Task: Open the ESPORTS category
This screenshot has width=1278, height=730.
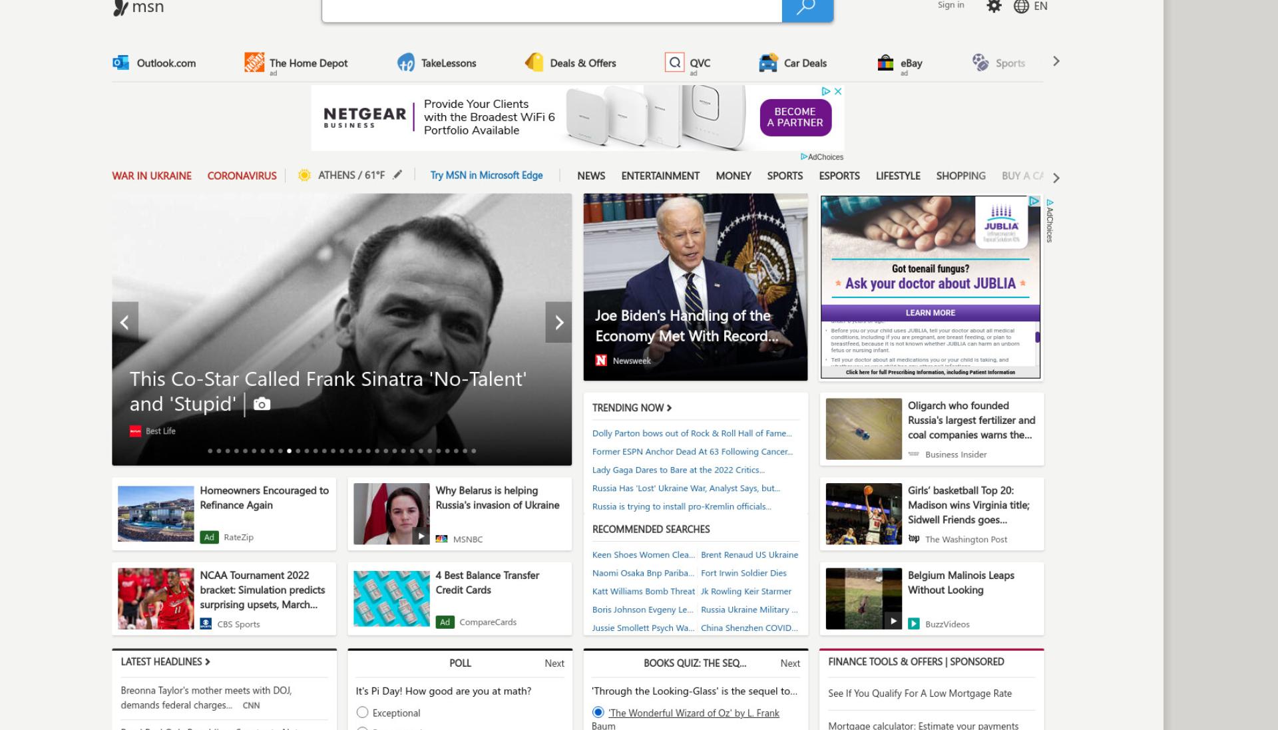Action: pyautogui.click(x=839, y=176)
